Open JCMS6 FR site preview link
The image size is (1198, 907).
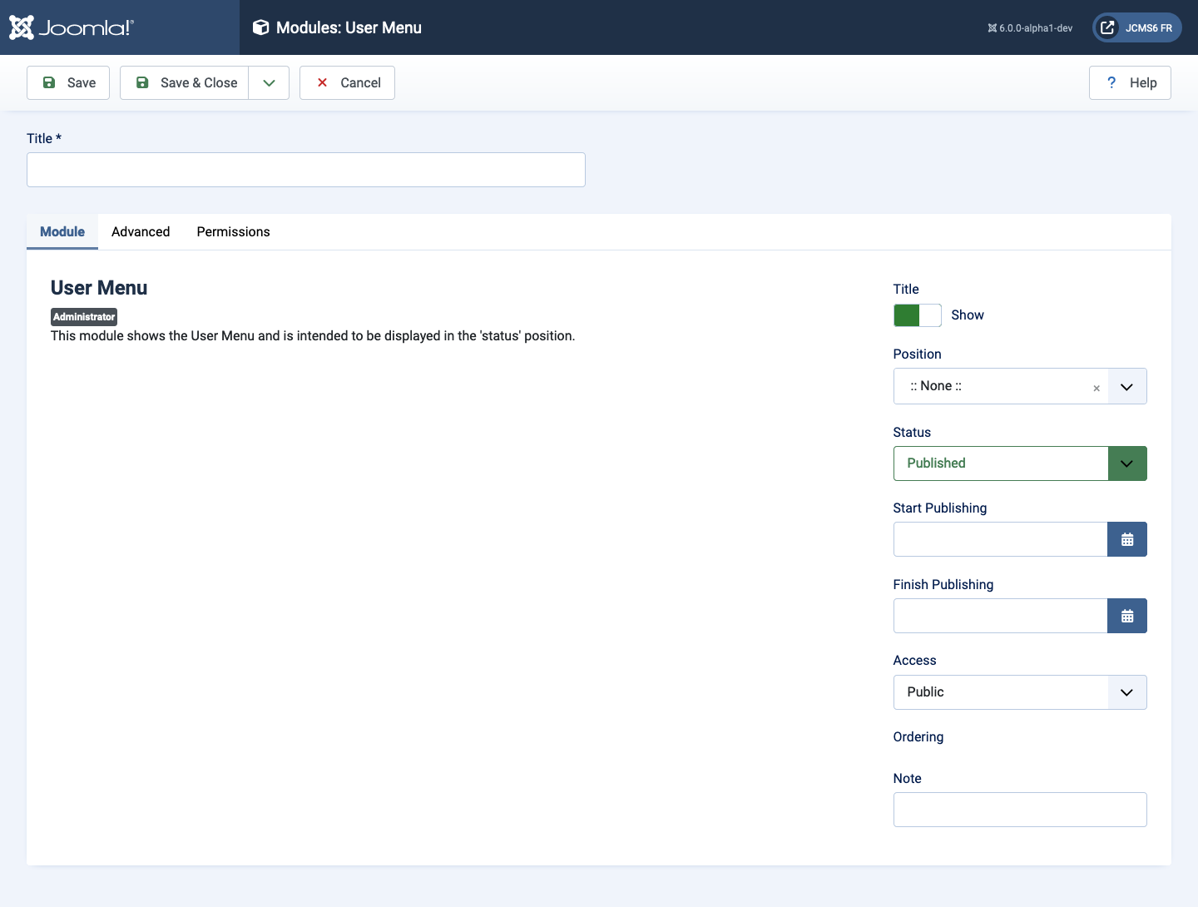click(1136, 27)
